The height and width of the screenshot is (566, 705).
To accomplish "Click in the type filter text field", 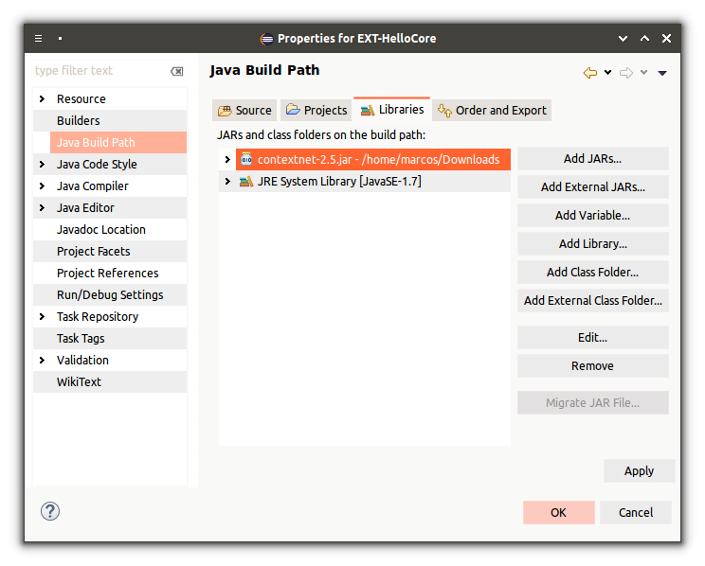I will 99,71.
